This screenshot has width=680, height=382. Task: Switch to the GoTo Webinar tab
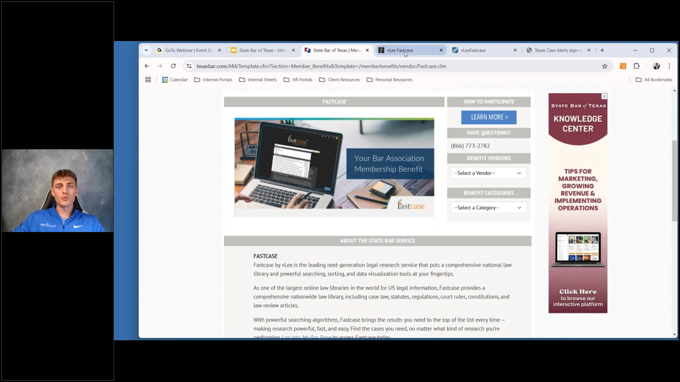[188, 50]
